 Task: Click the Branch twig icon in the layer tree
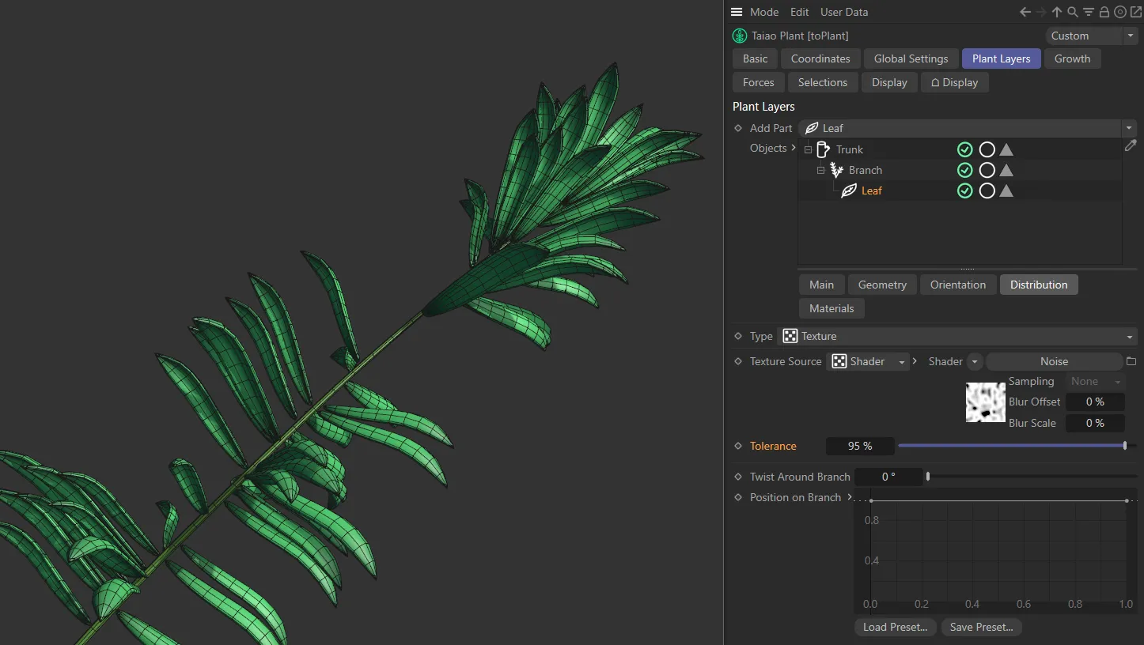835,170
